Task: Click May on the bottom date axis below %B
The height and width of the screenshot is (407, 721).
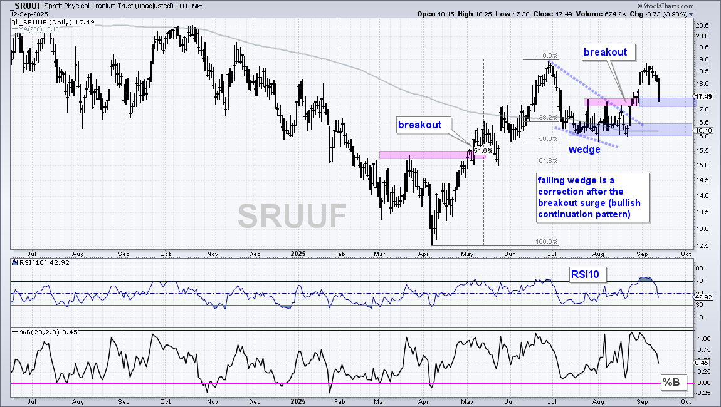Action: click(466, 402)
